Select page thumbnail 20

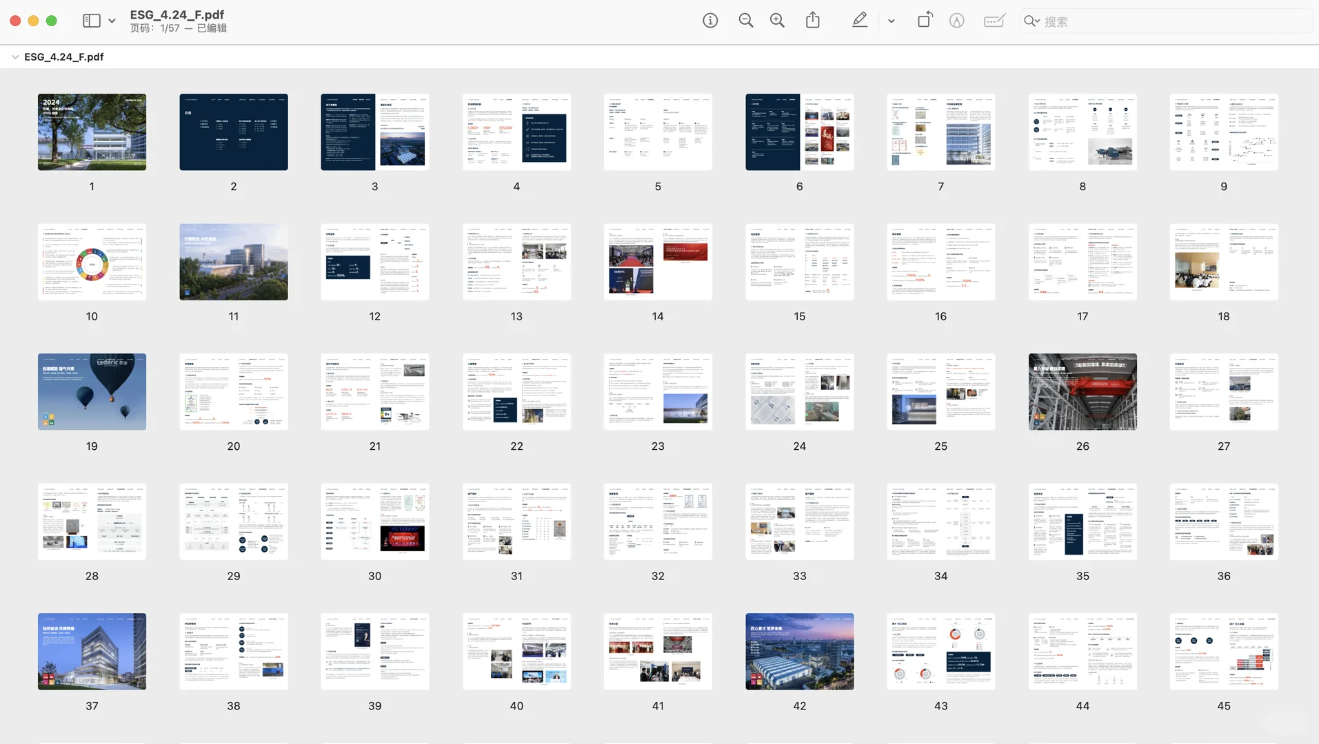(x=234, y=392)
